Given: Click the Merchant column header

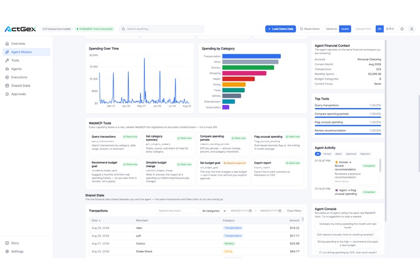Looking at the screenshot, I should (x=142, y=221).
